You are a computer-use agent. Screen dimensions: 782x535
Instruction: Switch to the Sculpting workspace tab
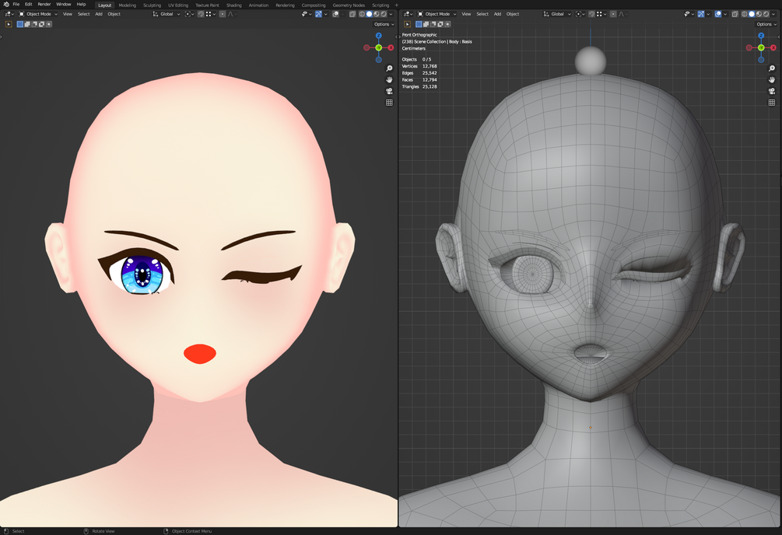tap(152, 5)
